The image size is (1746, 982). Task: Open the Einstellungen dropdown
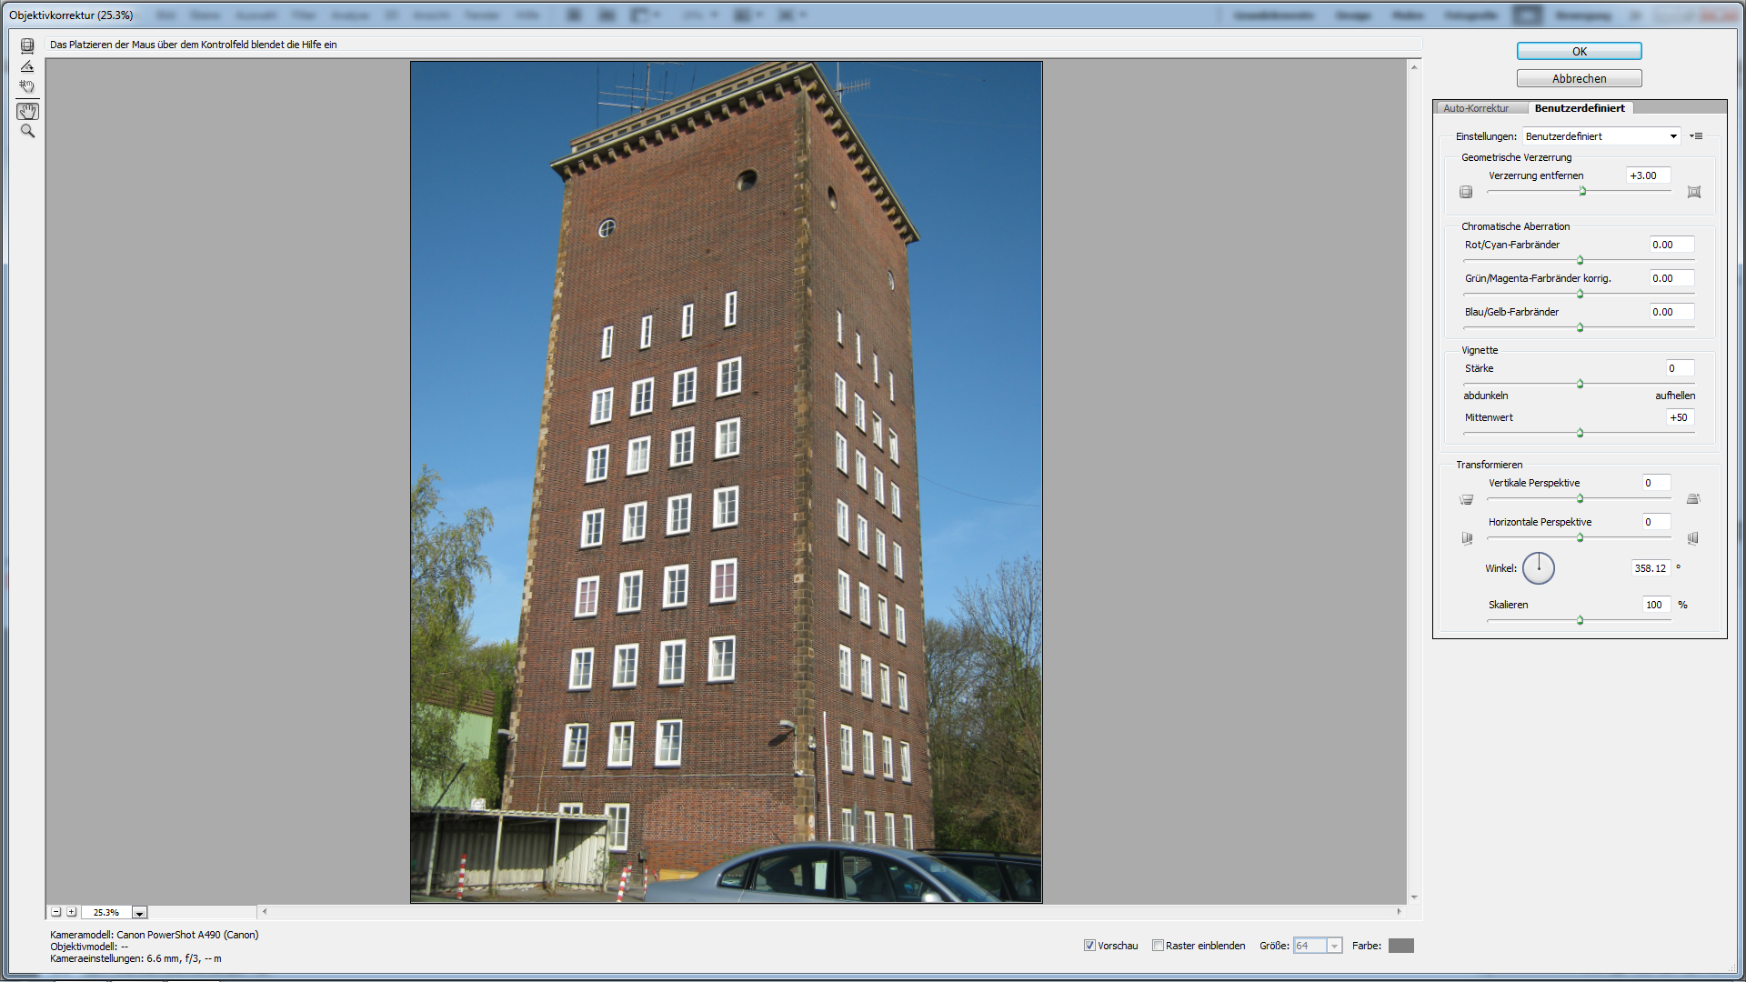click(1600, 136)
